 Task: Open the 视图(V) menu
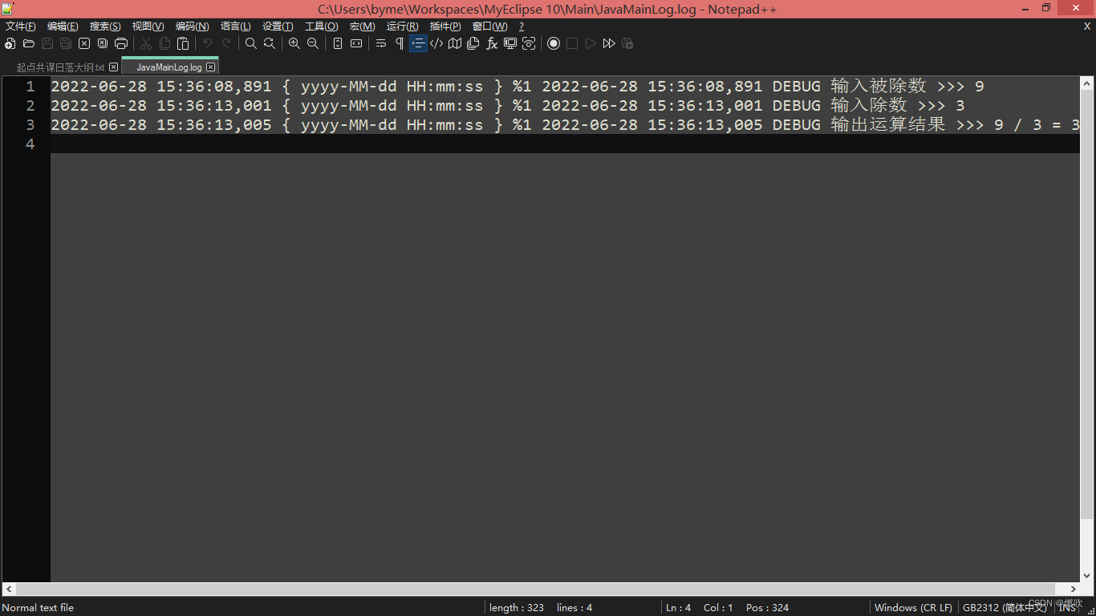[x=148, y=26]
